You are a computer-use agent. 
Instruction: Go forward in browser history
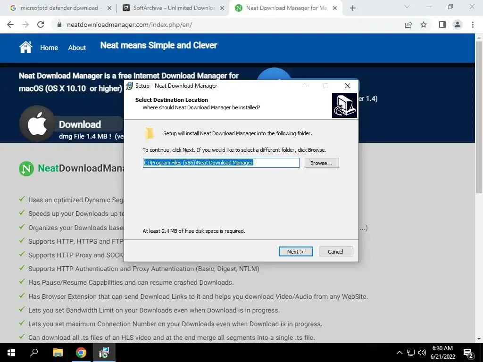click(x=25, y=25)
